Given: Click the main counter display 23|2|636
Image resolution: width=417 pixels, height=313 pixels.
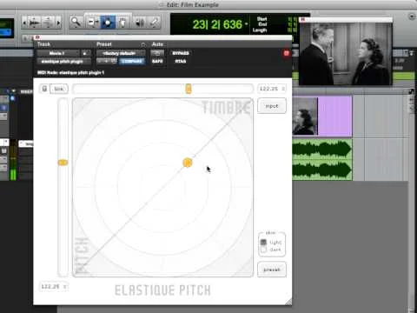Looking at the screenshot, I should pyautogui.click(x=217, y=24).
